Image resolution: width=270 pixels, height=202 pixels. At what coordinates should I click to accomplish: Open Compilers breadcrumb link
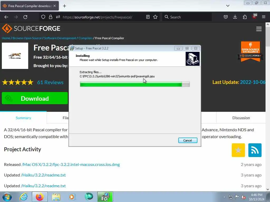tap(85, 38)
